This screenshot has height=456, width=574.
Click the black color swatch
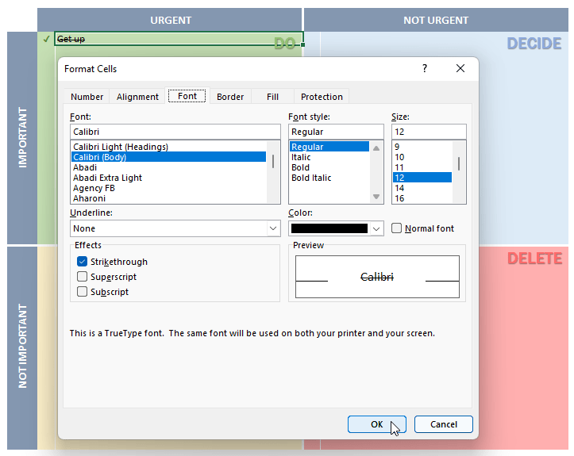[329, 228]
